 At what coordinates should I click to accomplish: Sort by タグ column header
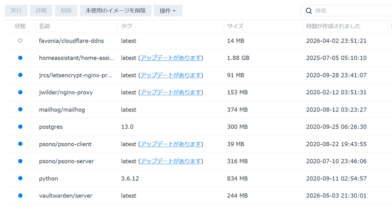(x=171, y=26)
